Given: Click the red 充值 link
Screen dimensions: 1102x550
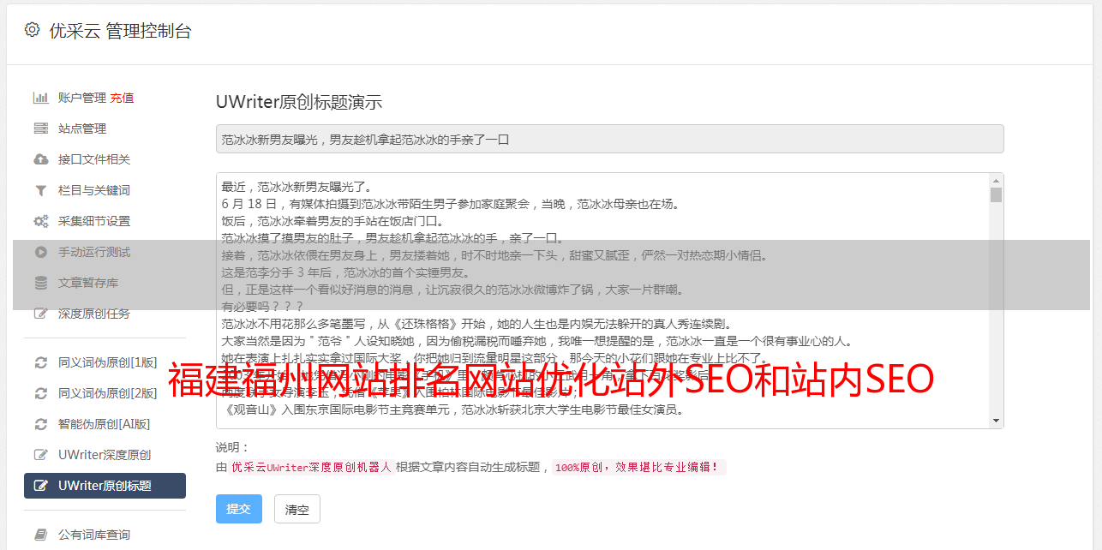Looking at the screenshot, I should (x=122, y=98).
